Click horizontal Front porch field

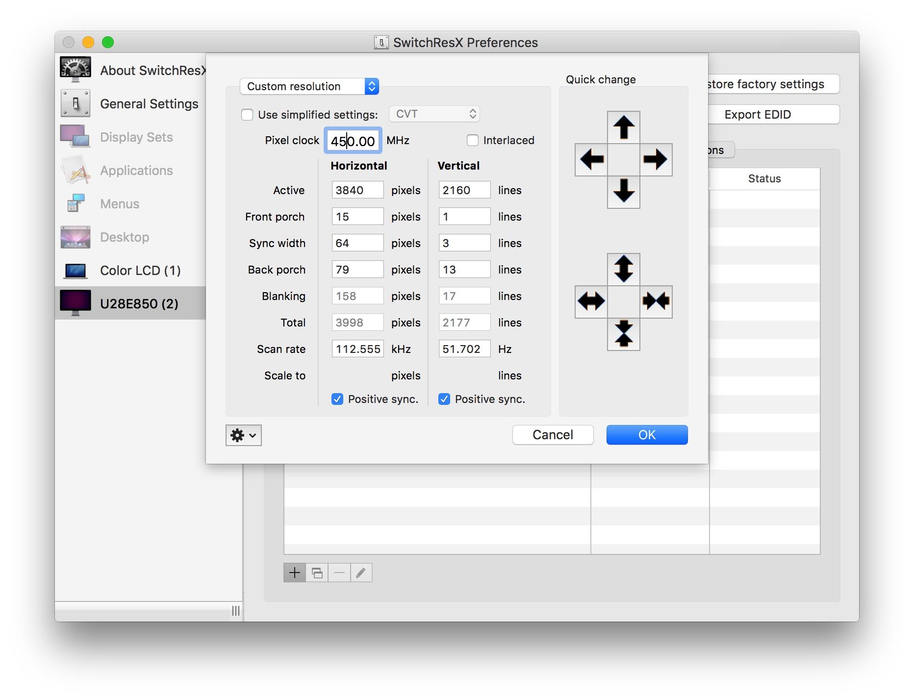358,217
